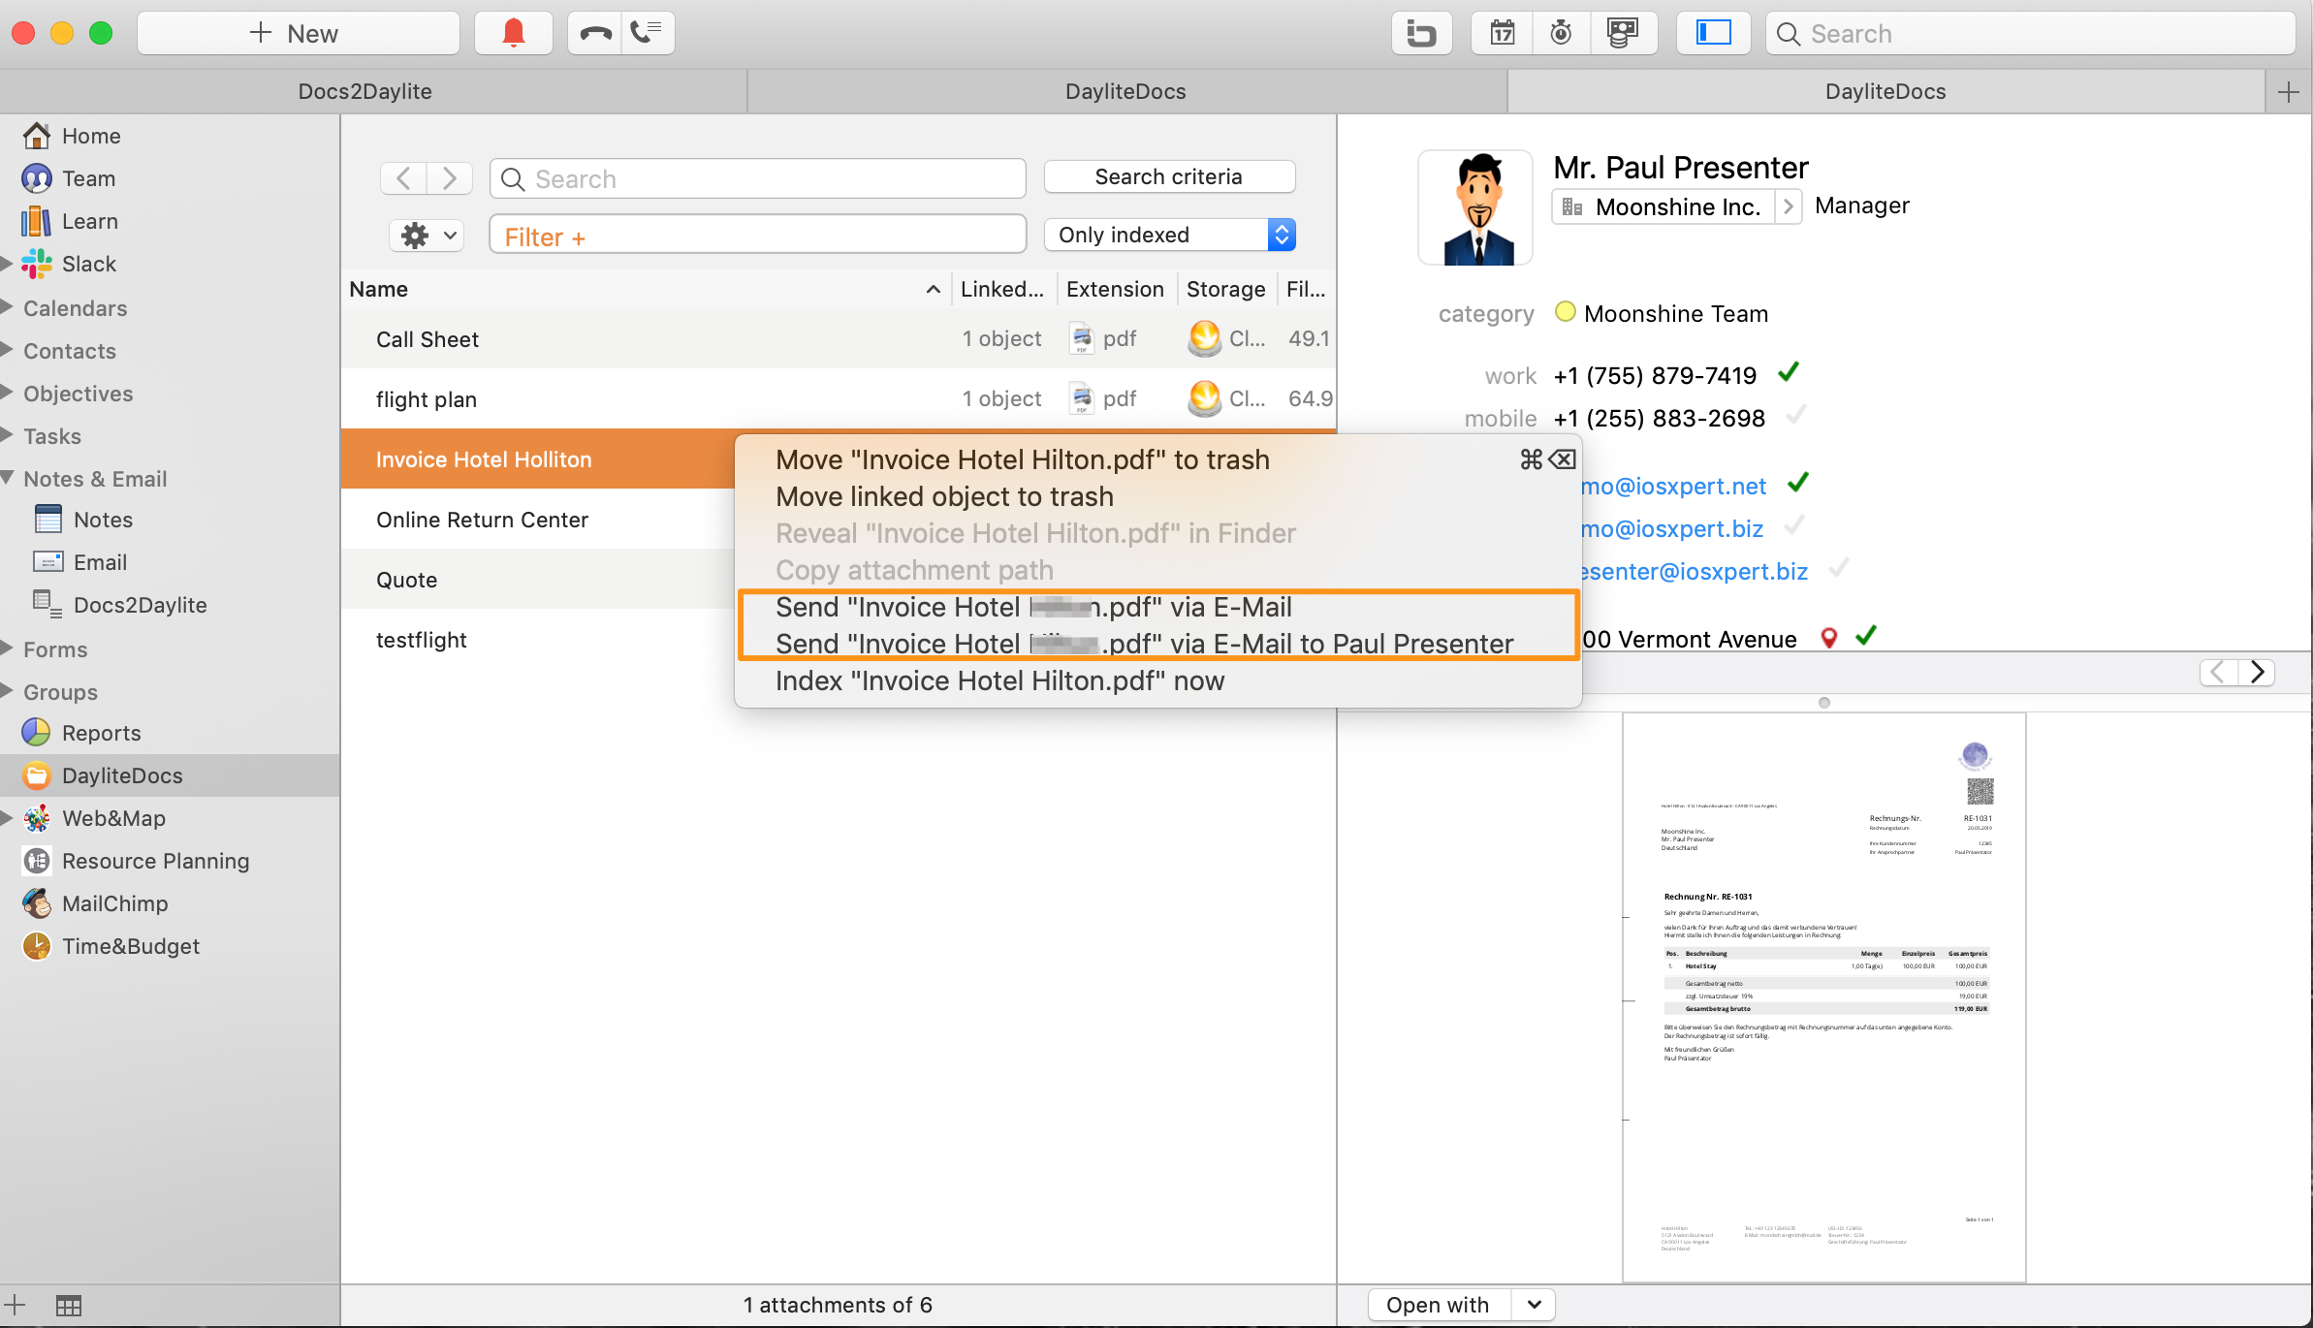
Task: Toggle the sidebar visibility button
Action: pyautogui.click(x=1713, y=33)
